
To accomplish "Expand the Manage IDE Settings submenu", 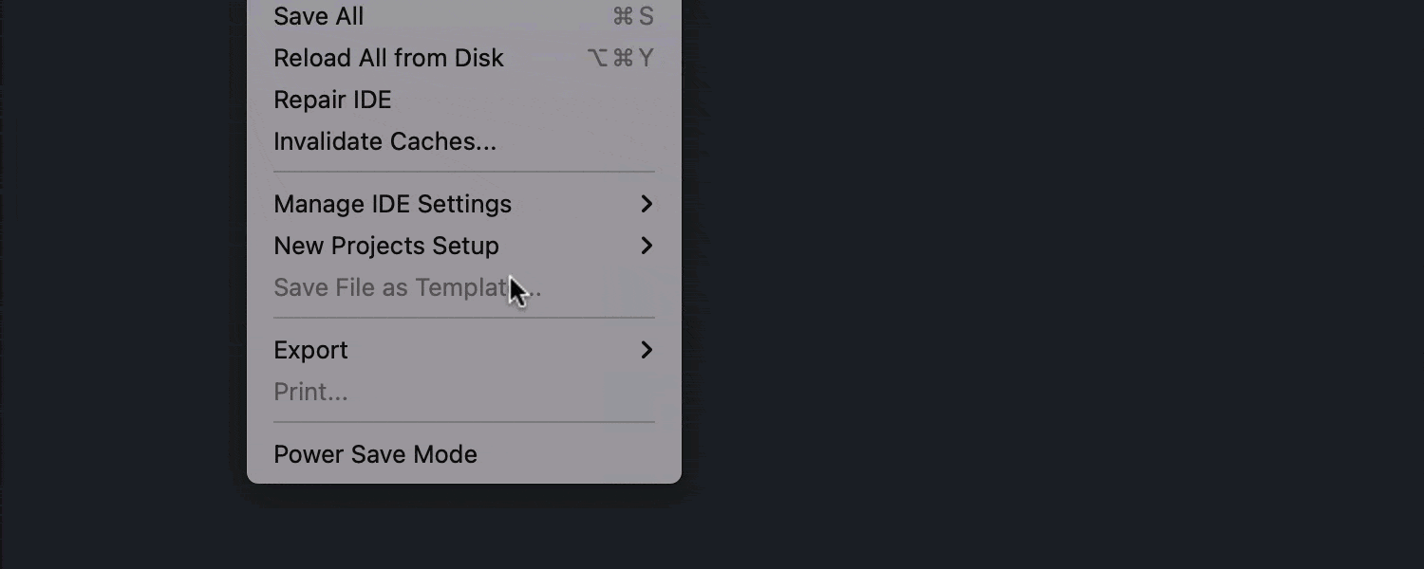I will 392,204.
